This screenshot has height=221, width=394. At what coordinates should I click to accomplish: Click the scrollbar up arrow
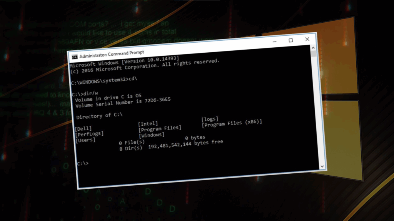(x=313, y=47)
